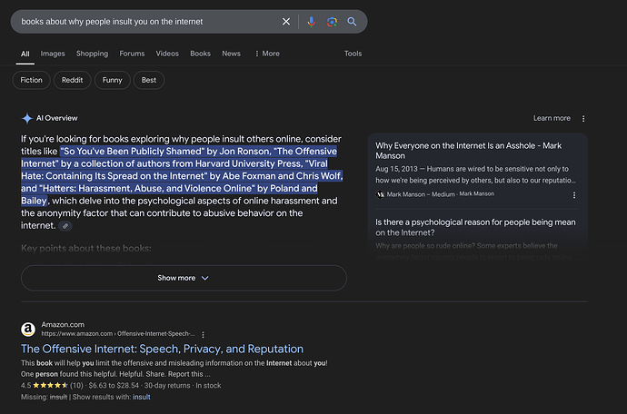Apply the Best filter chip
This screenshot has height=414, width=627.
[149, 80]
